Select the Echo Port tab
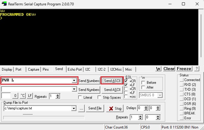204x130 pixels. pyautogui.click(x=75, y=69)
